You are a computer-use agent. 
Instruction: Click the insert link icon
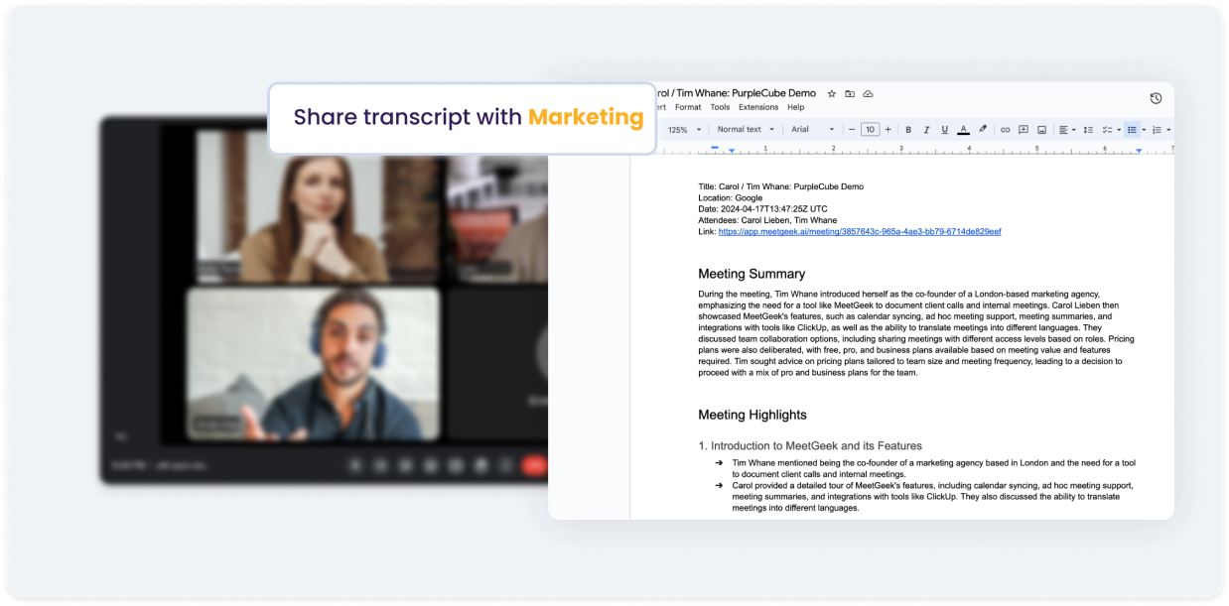click(1005, 129)
